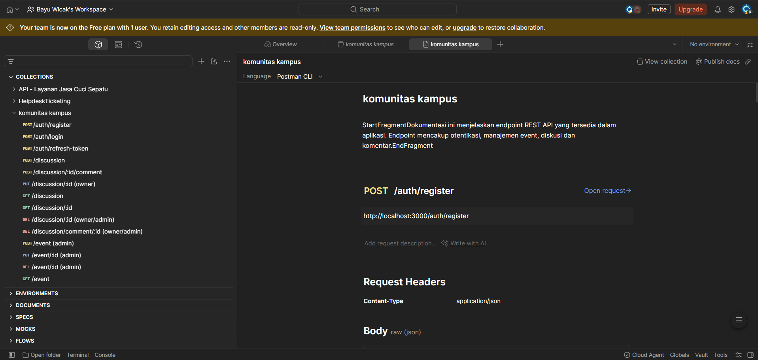The width and height of the screenshot is (758, 360).
Task: Open the Home icon menu
Action: tap(12, 9)
